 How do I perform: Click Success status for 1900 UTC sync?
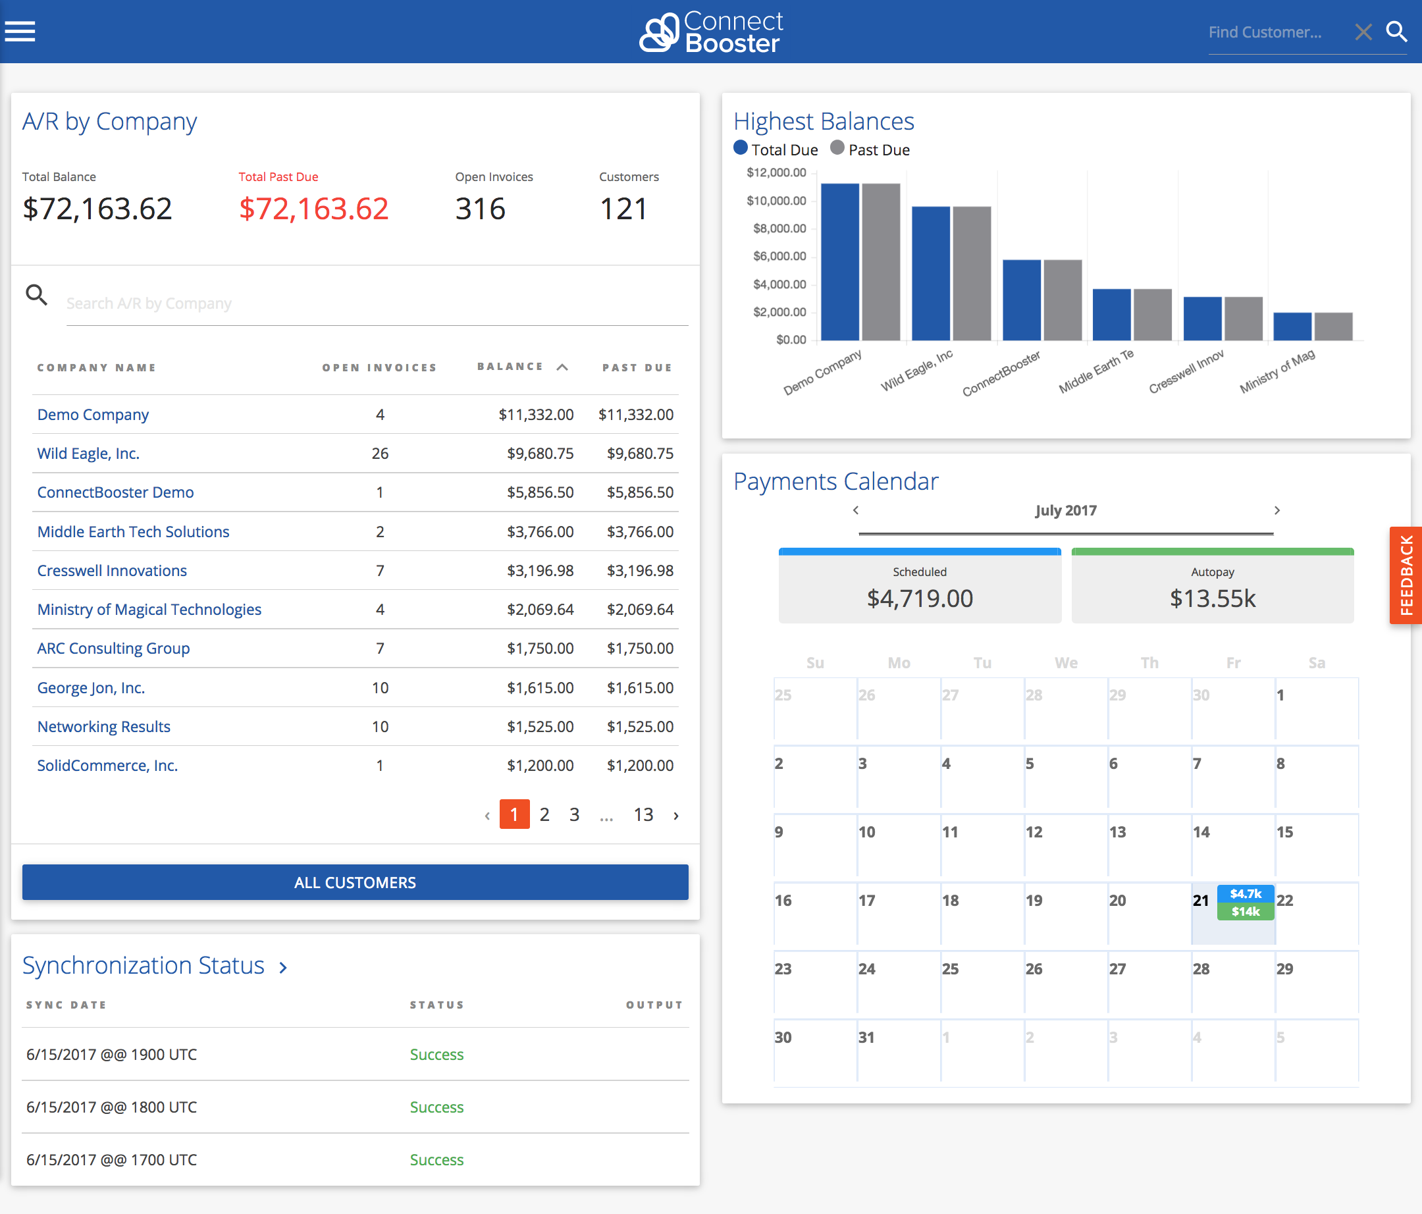pos(436,1055)
